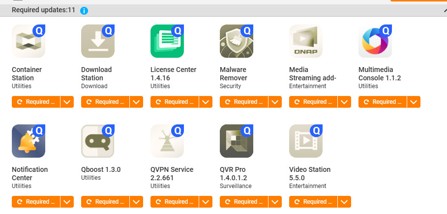Expand the dropdown arrow for Download Station

click(136, 102)
